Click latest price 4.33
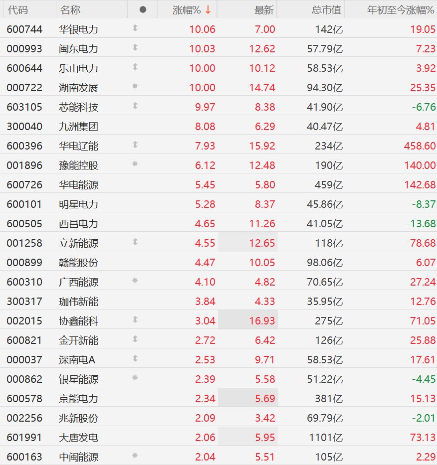 point(265,302)
